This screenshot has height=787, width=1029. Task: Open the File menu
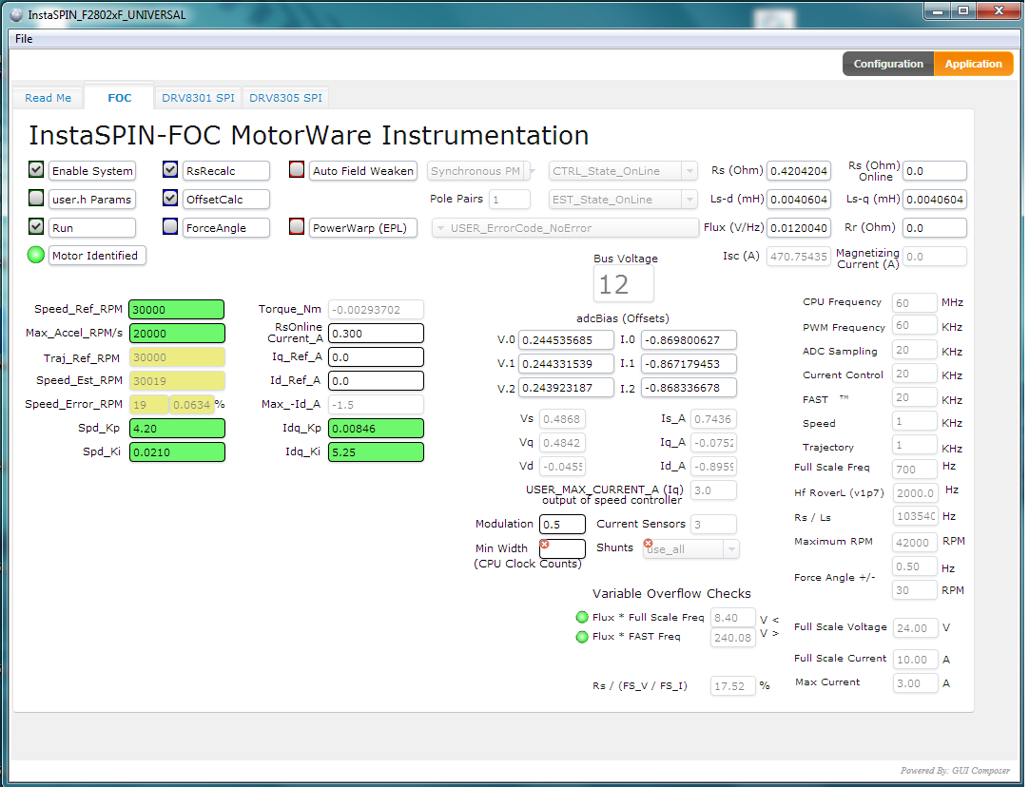[24, 38]
